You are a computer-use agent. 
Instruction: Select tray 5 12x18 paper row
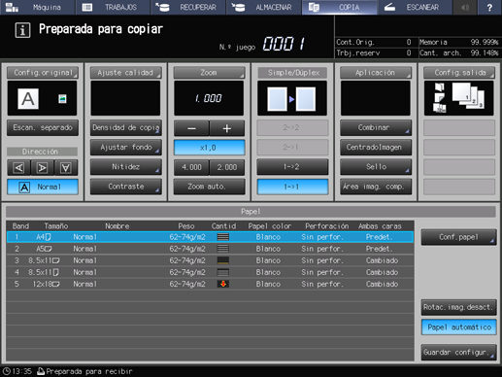tap(210, 284)
